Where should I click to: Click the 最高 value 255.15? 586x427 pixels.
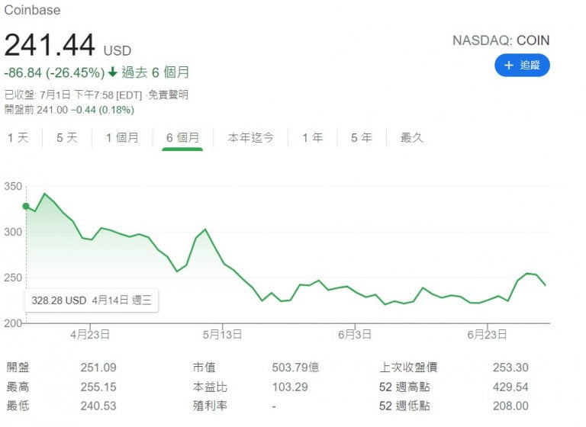pos(98,387)
